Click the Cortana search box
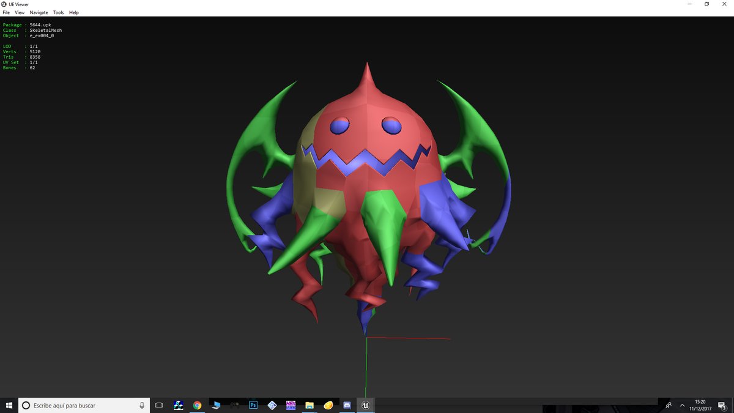The image size is (734, 413). [84, 405]
